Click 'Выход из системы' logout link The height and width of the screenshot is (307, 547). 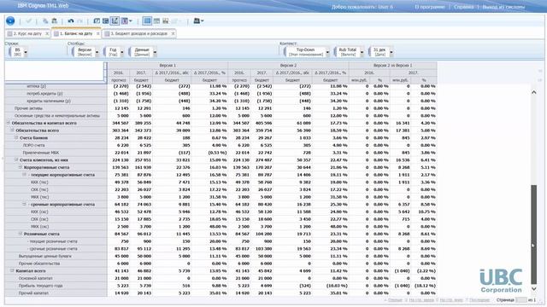503,7
